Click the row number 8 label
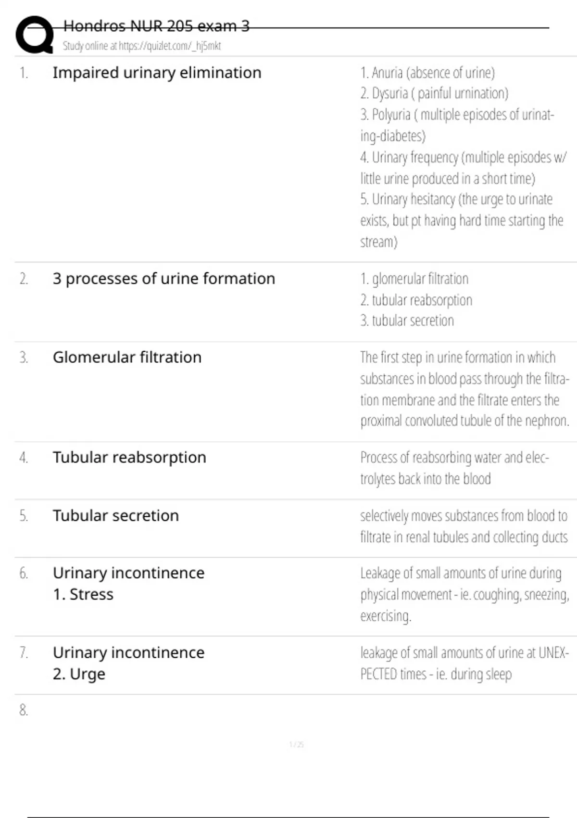Image resolution: width=577 pixels, height=818 pixels. pyautogui.click(x=24, y=710)
